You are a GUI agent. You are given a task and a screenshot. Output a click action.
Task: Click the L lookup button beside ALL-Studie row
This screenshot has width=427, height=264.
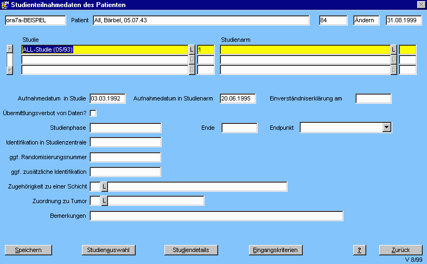[192, 49]
